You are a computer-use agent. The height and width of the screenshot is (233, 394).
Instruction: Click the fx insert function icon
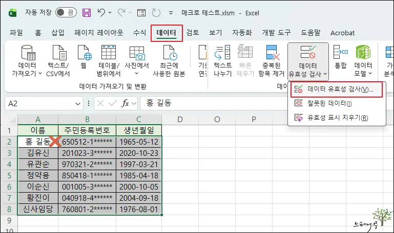point(125,103)
